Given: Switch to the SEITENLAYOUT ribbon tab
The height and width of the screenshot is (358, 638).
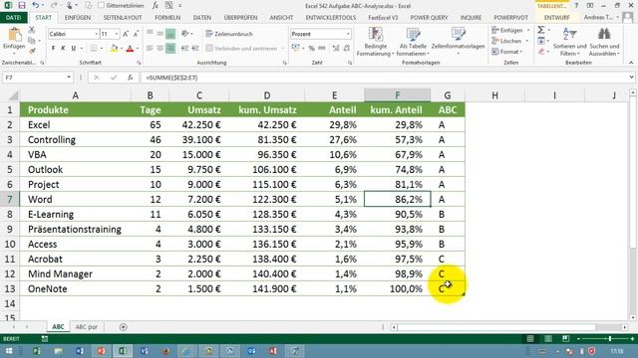Looking at the screenshot, I should coord(123,18).
